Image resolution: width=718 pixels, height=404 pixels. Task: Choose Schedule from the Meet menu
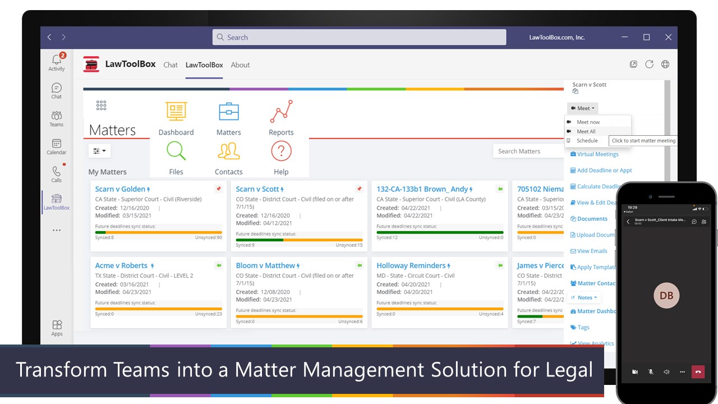click(587, 141)
